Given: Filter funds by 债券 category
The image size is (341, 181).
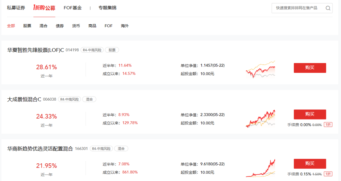Looking at the screenshot, I should pyautogui.click(x=60, y=26).
